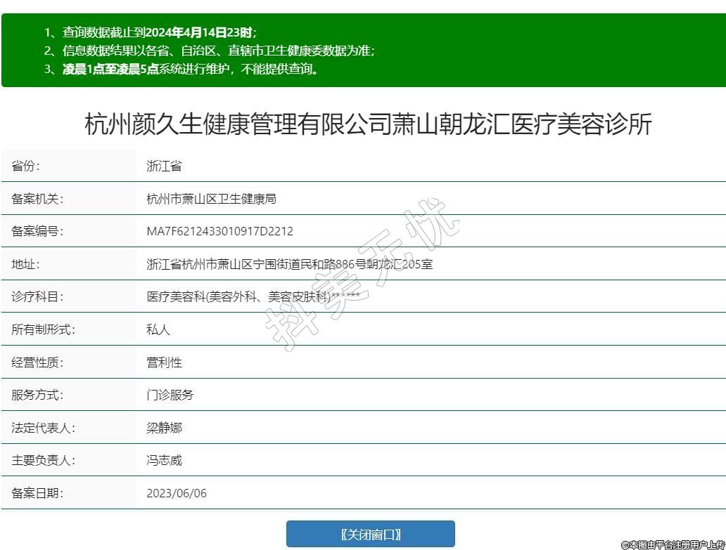Click the 医疗美容科 department value

pyautogui.click(x=253, y=296)
